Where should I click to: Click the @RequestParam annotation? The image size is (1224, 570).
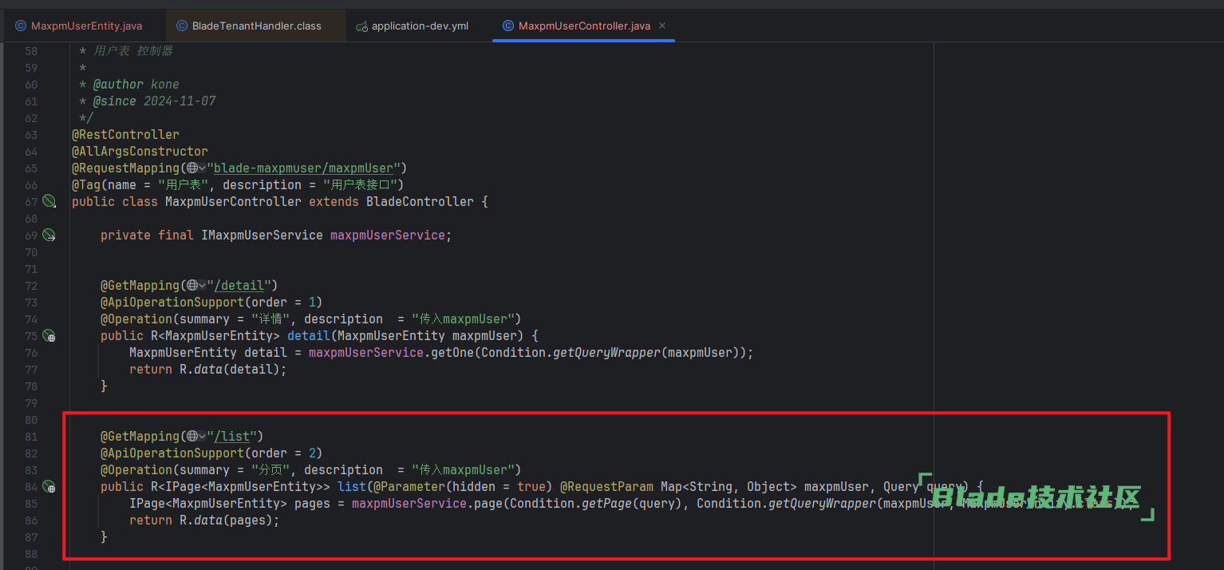point(606,486)
